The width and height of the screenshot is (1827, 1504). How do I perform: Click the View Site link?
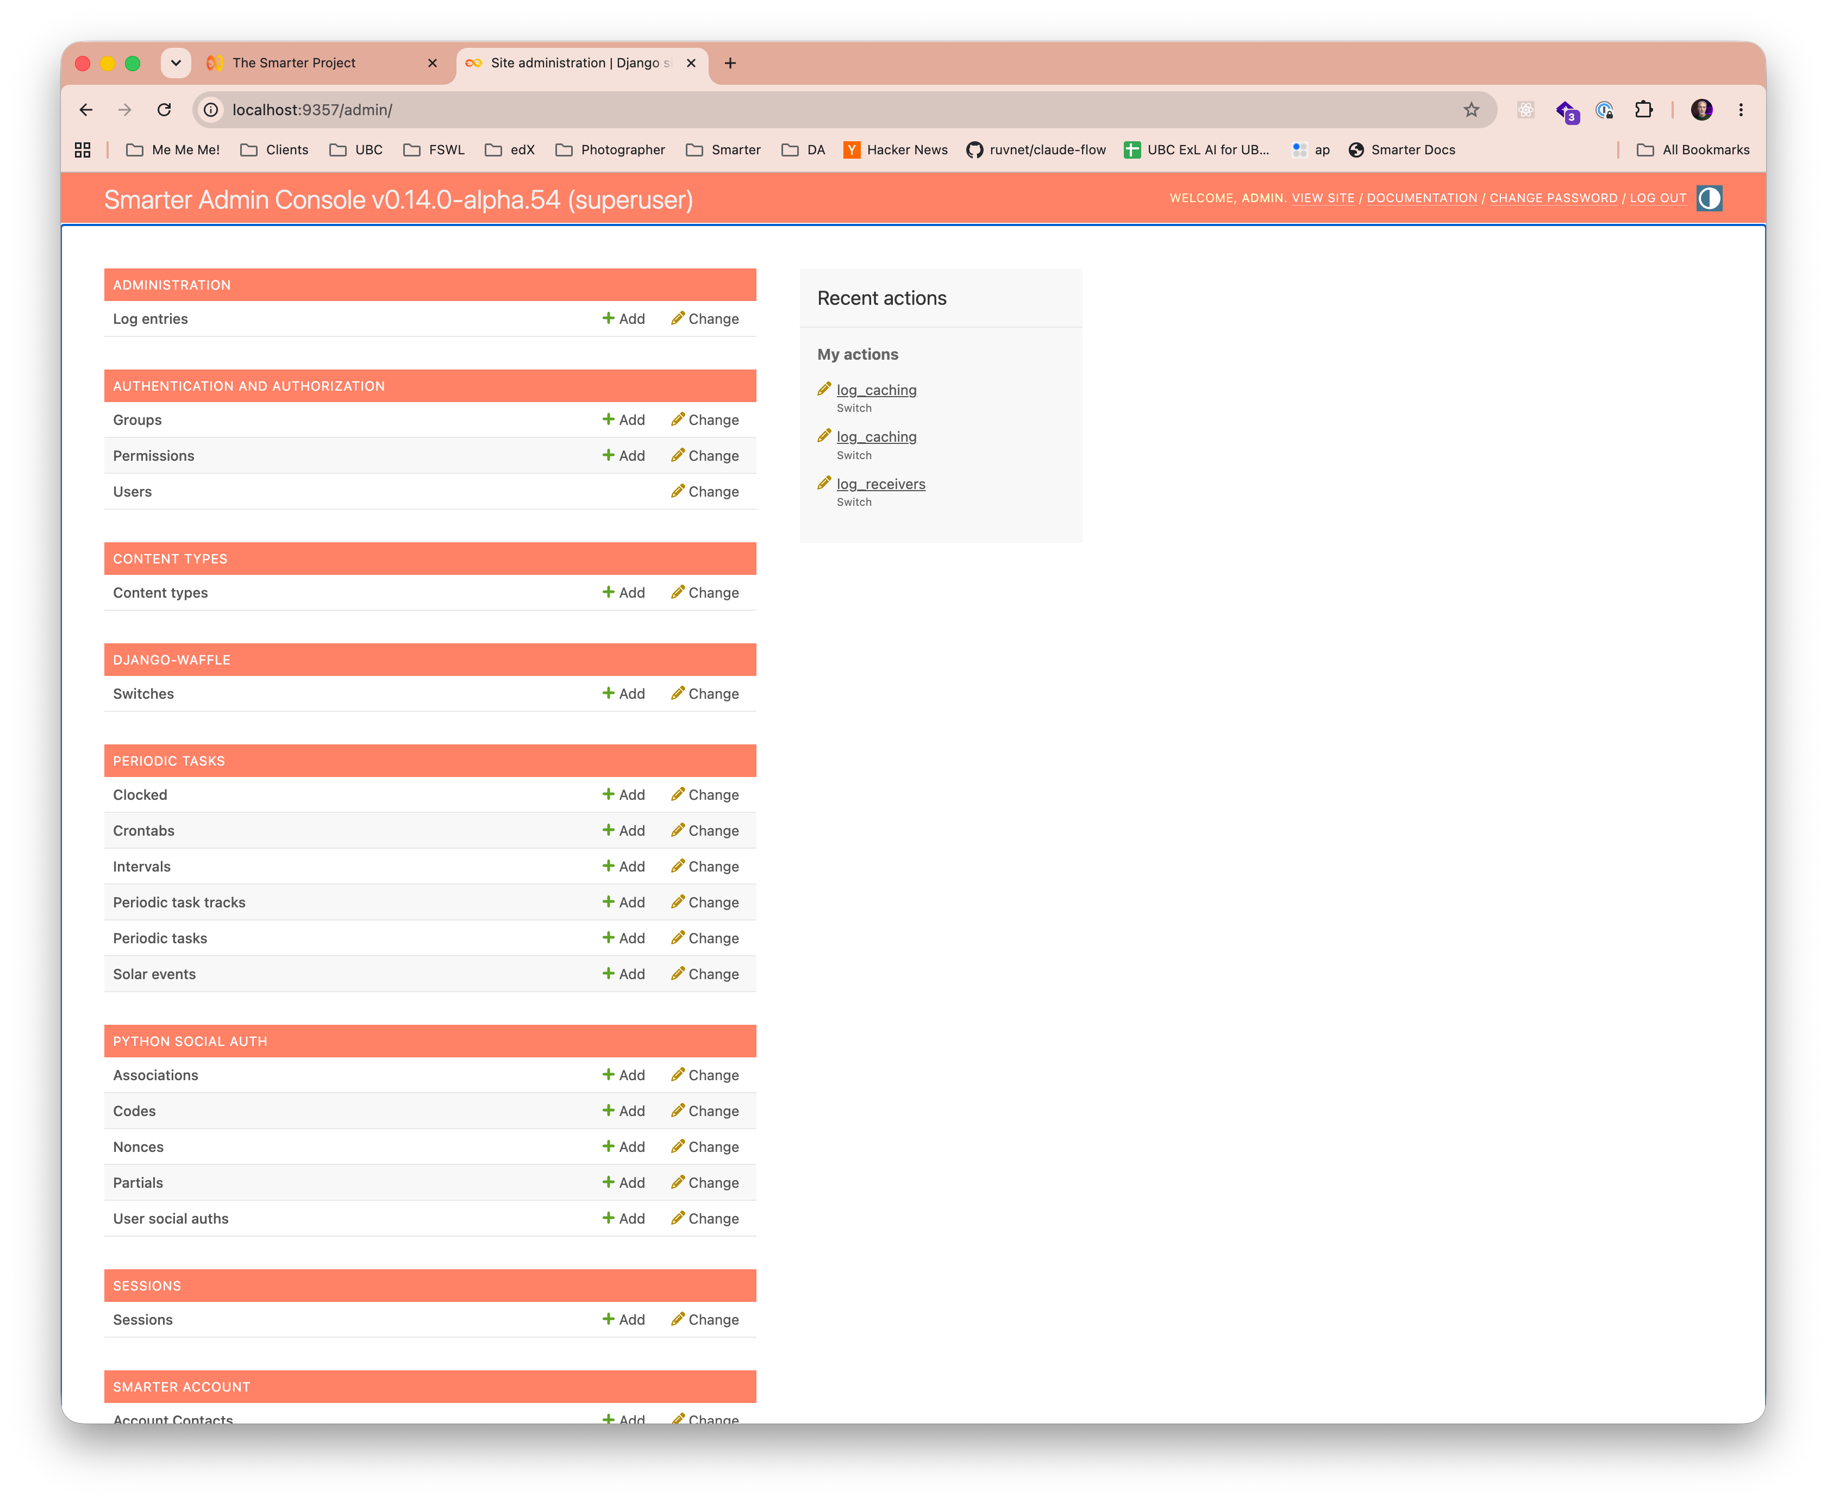coord(1323,198)
